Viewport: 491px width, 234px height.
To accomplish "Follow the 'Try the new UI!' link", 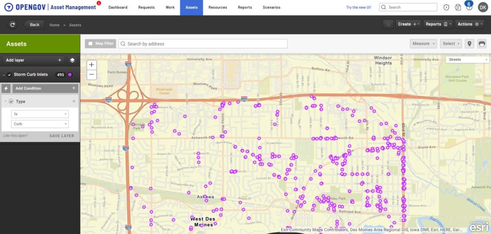I will point(360,8).
